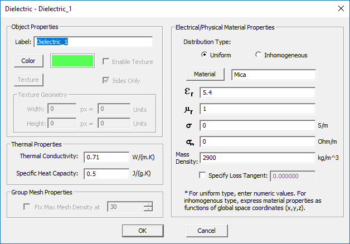Close the Dielectric dialog window
Viewport: 350px width, 244px height.
click(340, 8)
